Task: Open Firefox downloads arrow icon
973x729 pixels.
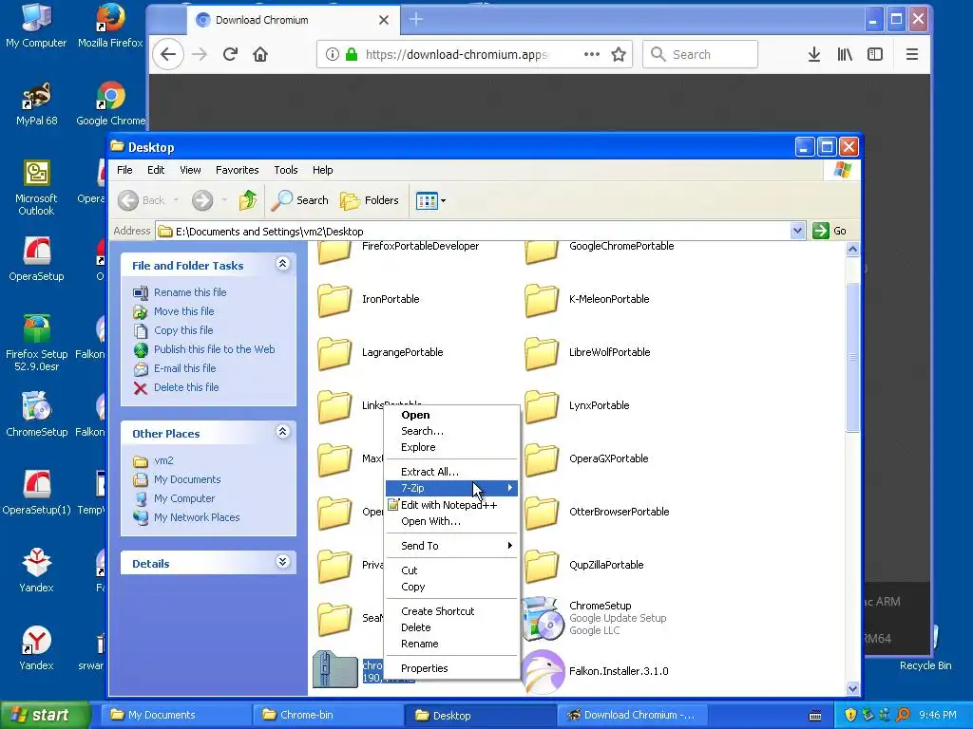Action: point(814,54)
